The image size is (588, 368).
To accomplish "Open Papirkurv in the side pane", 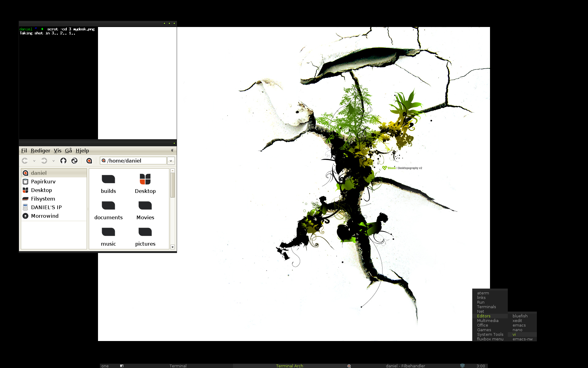I will [x=54, y=182].
